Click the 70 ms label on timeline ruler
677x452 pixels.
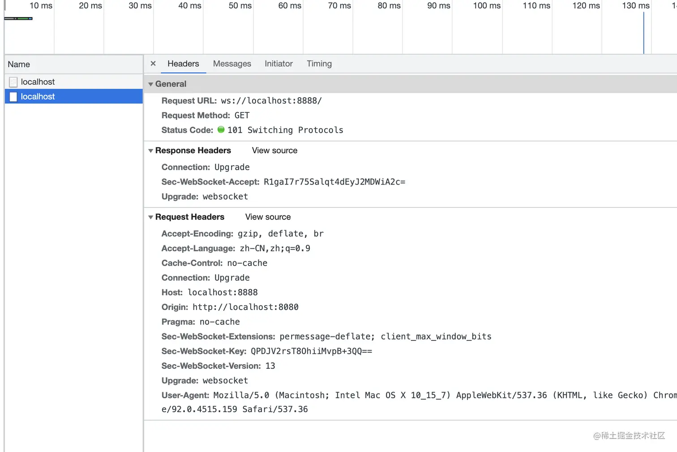pos(339,6)
